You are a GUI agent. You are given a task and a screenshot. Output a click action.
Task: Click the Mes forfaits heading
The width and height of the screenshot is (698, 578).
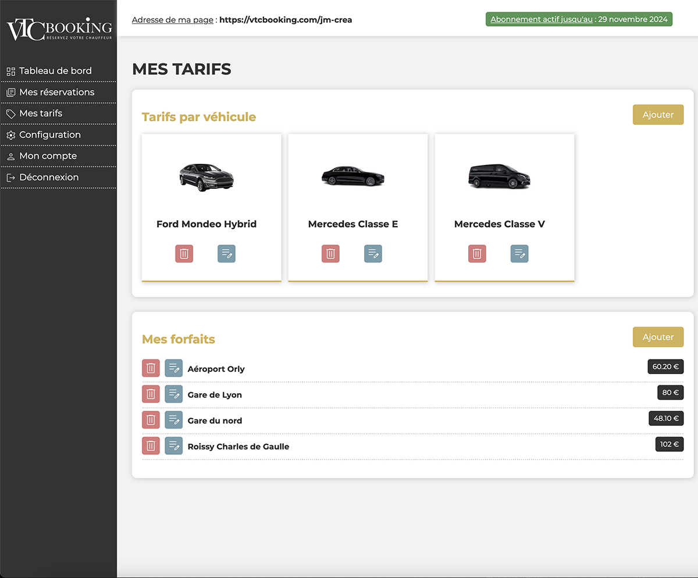[179, 339]
